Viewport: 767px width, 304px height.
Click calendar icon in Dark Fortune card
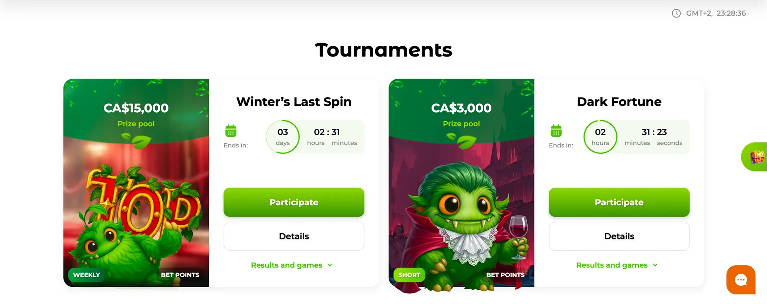(x=556, y=131)
